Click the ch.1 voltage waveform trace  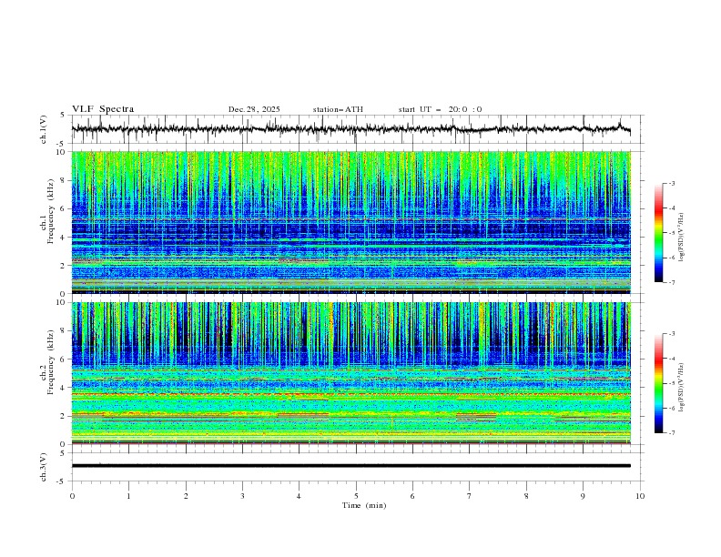[x=351, y=129]
